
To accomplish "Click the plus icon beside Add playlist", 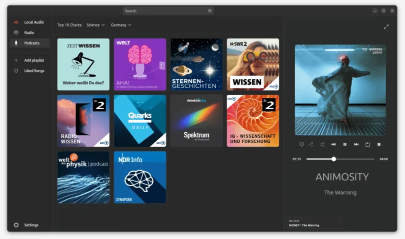I will coord(16,60).
